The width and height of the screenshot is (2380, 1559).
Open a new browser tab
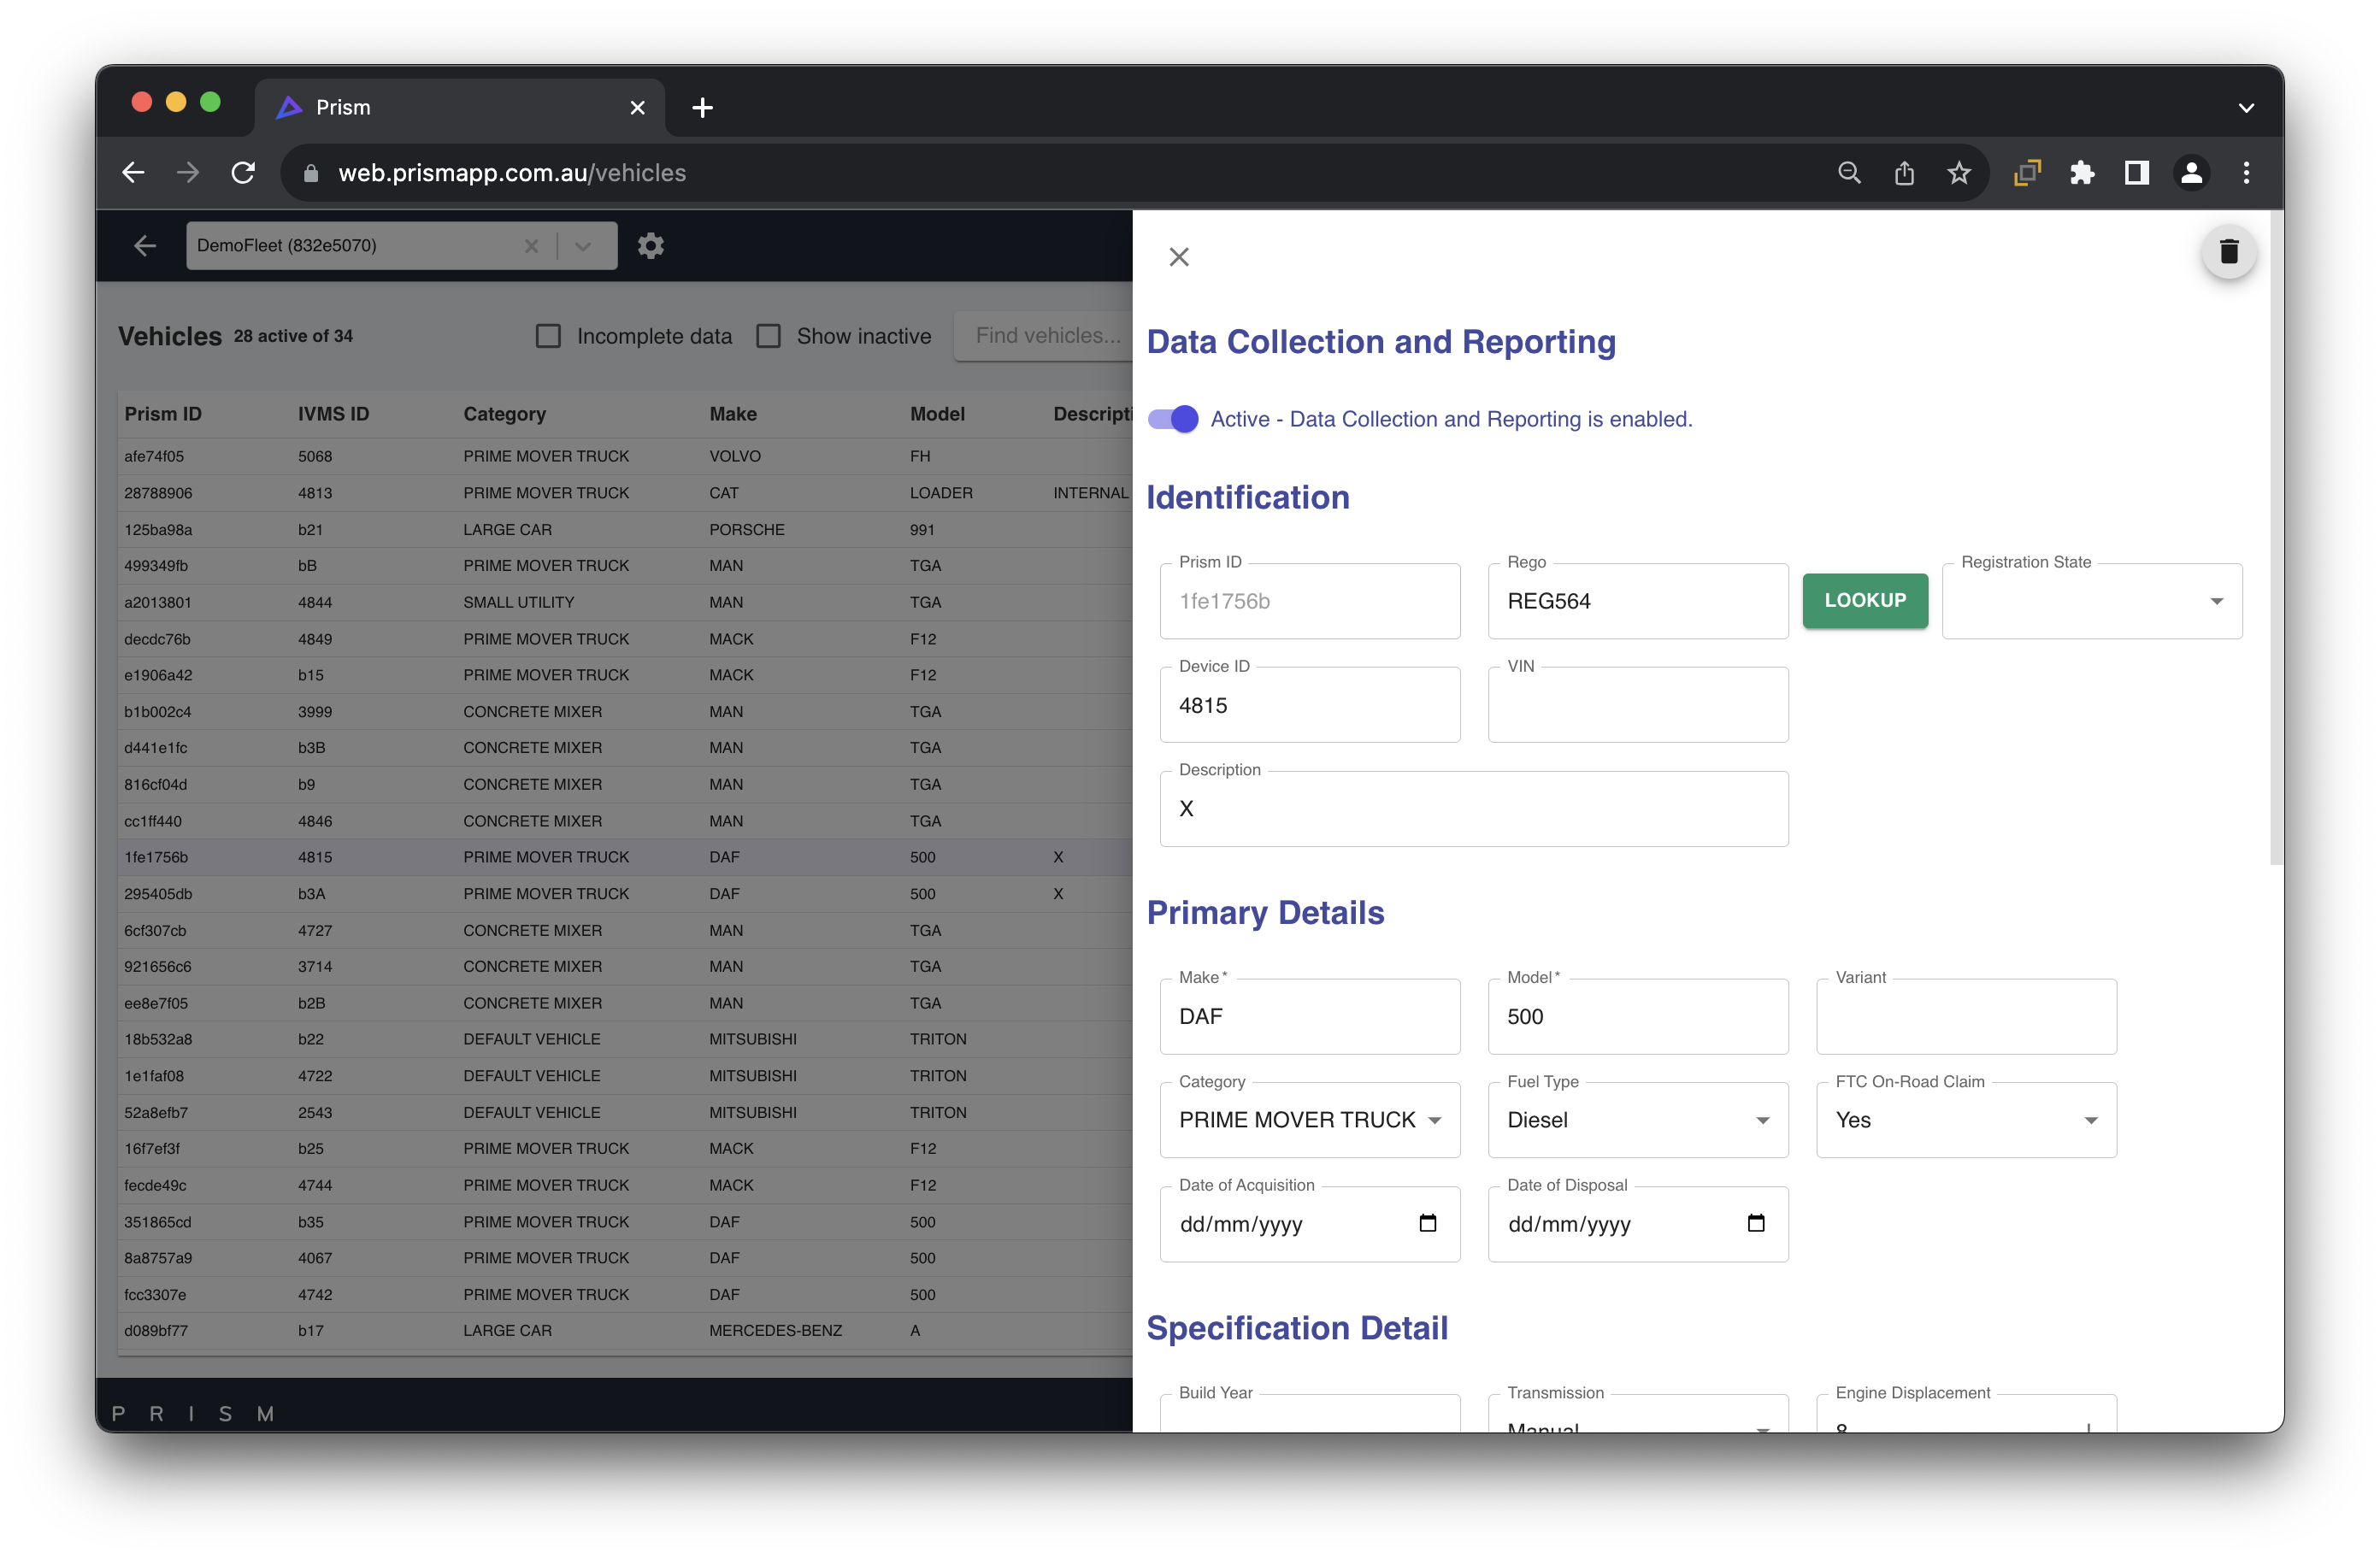click(x=702, y=107)
